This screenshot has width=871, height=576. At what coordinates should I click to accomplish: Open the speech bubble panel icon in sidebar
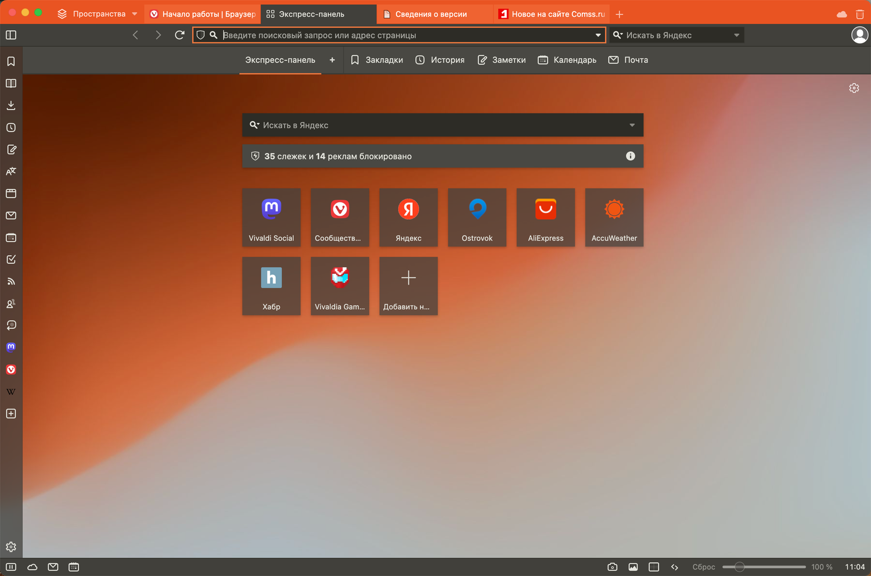point(11,325)
